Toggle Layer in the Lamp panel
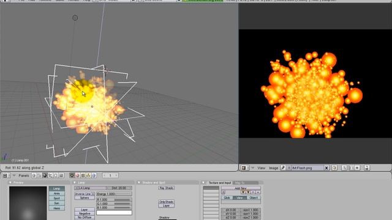392x220 pixels. (85, 210)
